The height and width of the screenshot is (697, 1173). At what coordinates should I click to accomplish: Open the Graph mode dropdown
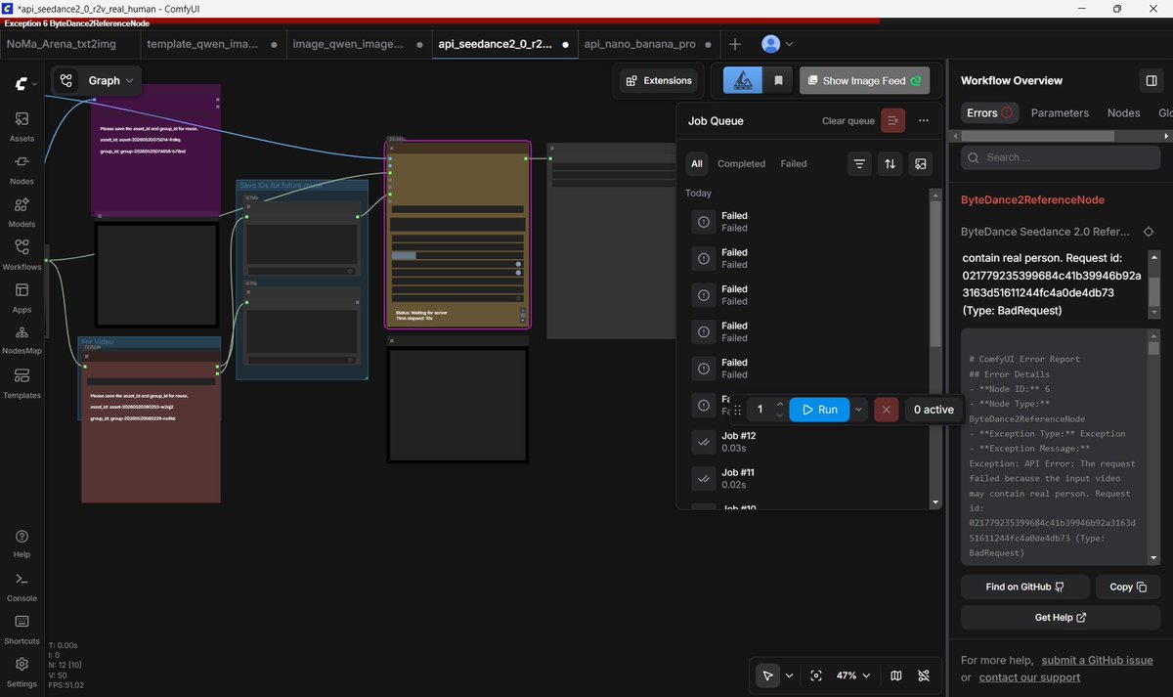tap(96, 81)
